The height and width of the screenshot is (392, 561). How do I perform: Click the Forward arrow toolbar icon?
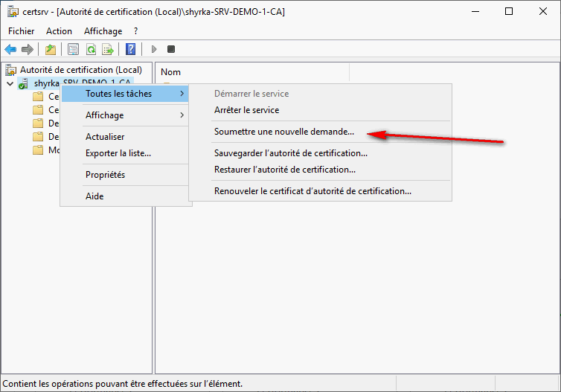[x=28, y=49]
